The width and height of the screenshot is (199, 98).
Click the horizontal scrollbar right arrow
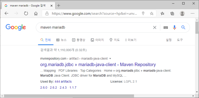pos(193,96)
